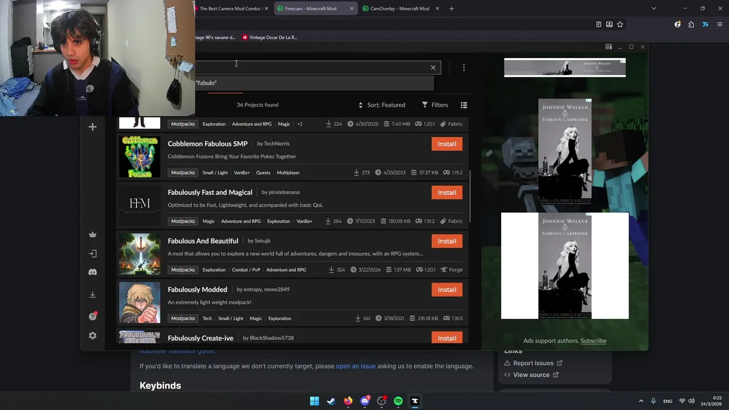Image resolution: width=729 pixels, height=410 pixels.
Task: Toggle the launcher sidebar panel icon
Action: point(608,47)
